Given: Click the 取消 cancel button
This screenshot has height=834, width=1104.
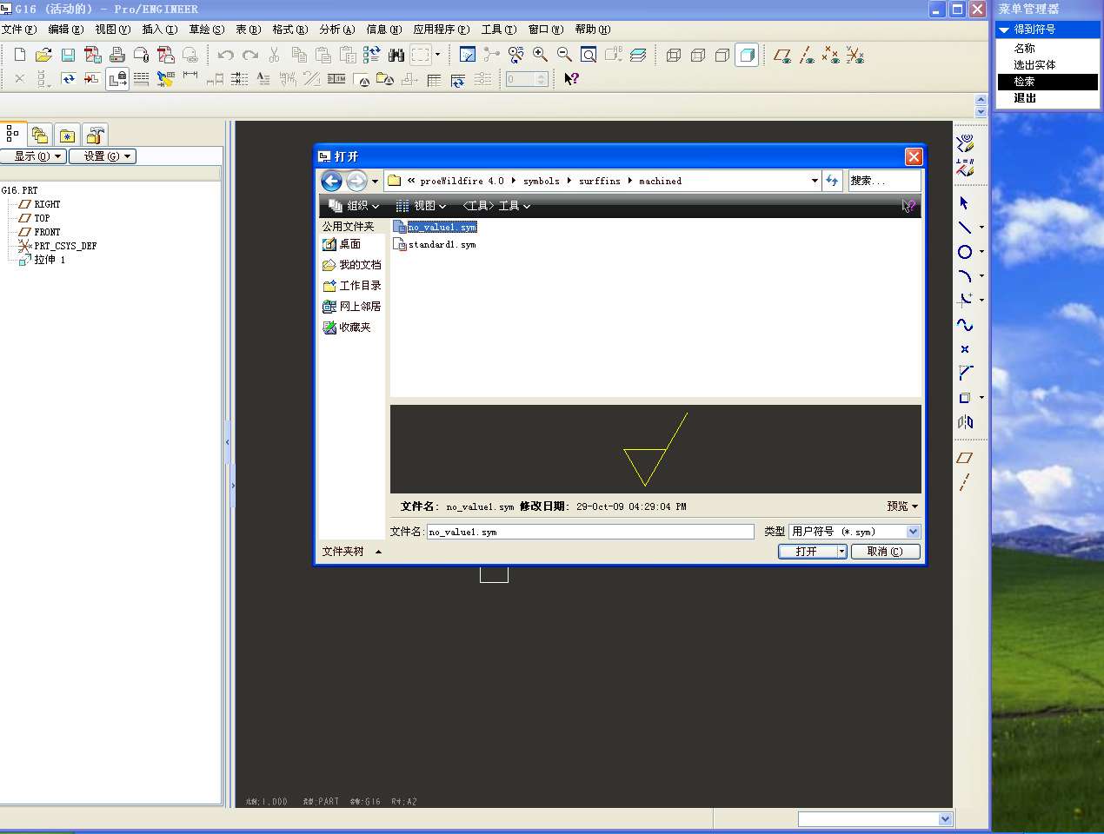Looking at the screenshot, I should click(885, 552).
